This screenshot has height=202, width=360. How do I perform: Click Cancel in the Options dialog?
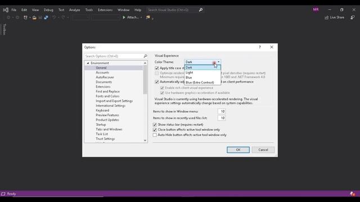point(263,150)
